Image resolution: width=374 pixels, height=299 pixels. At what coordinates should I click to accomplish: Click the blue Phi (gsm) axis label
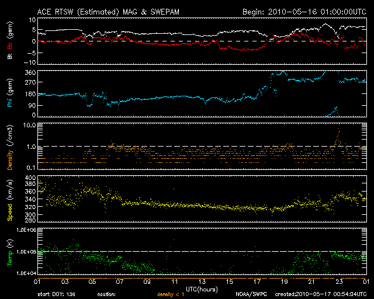point(9,94)
